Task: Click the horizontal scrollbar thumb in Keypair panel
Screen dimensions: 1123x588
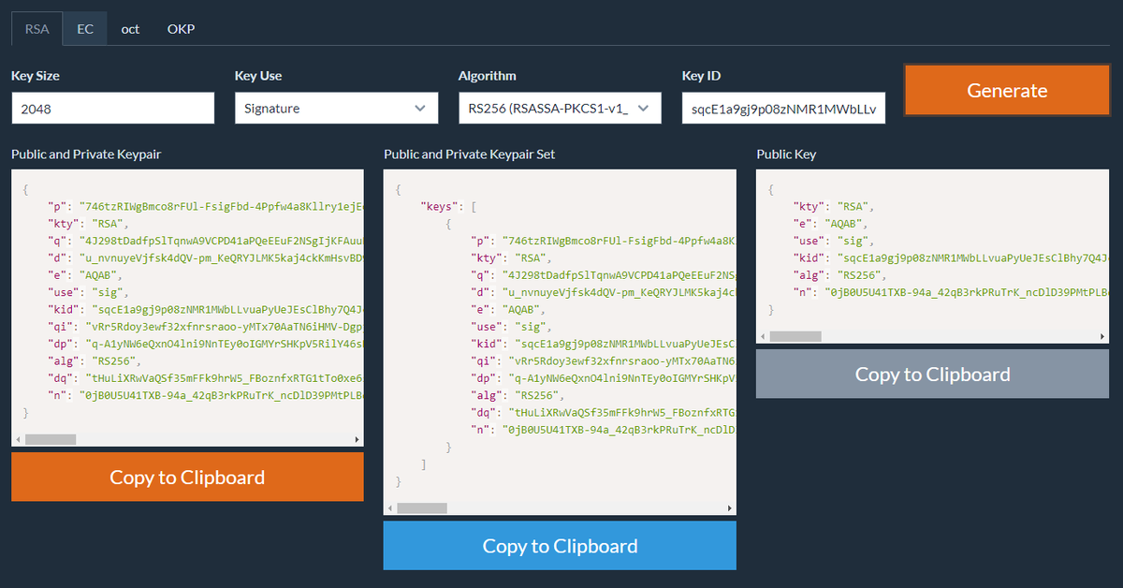Action: [x=51, y=439]
